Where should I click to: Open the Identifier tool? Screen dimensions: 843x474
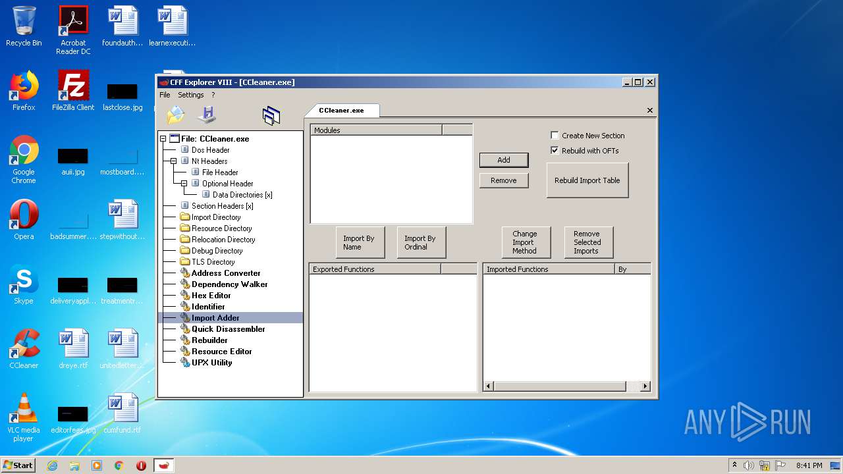click(208, 307)
